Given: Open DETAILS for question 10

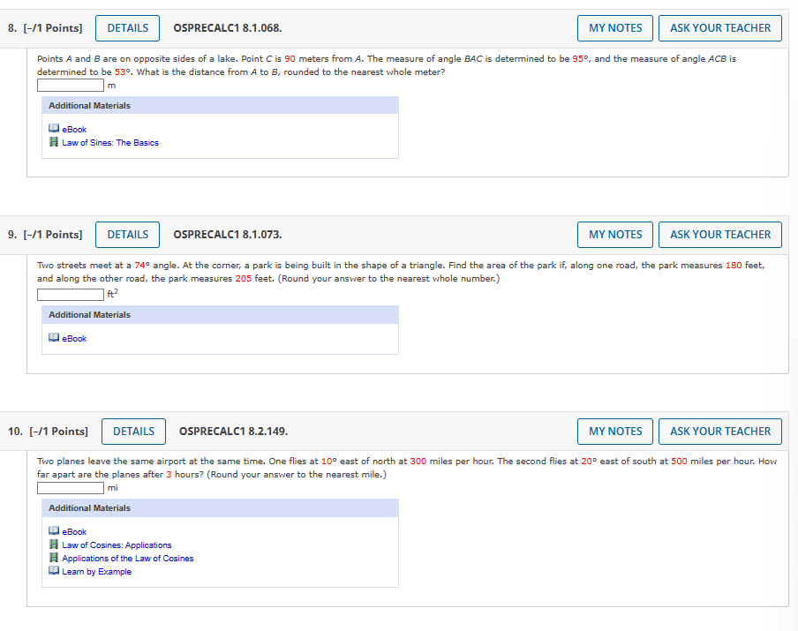Looking at the screenshot, I should pos(134,432).
